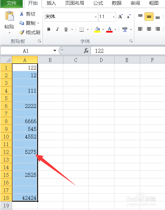The height and width of the screenshot is (210, 165).
Task: Open the 文件 file tab
Action: (12, 3)
